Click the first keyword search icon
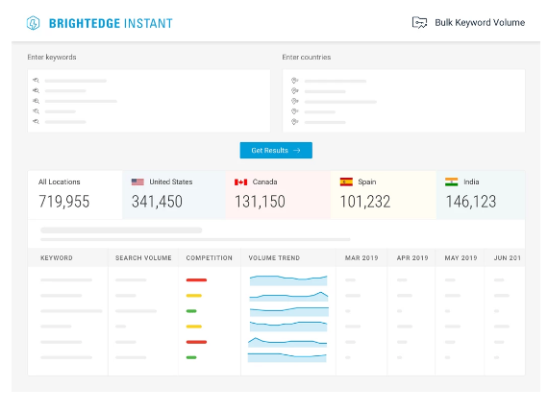 click(36, 81)
